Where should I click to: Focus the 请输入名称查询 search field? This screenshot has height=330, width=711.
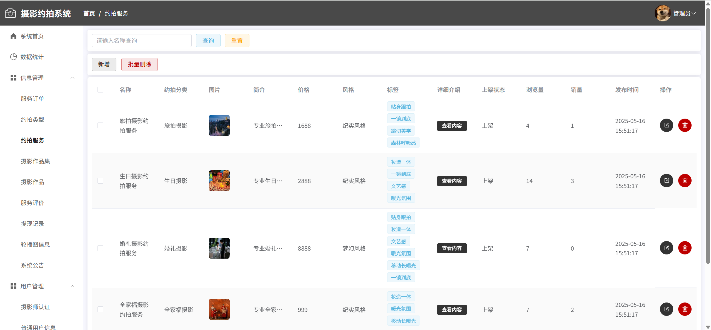[x=141, y=41]
